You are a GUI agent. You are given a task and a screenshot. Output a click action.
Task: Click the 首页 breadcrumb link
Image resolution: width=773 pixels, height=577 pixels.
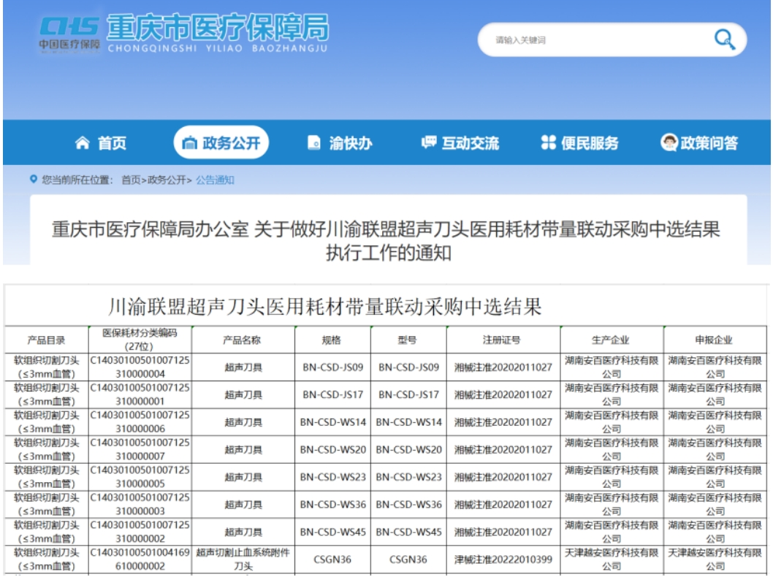(131, 180)
